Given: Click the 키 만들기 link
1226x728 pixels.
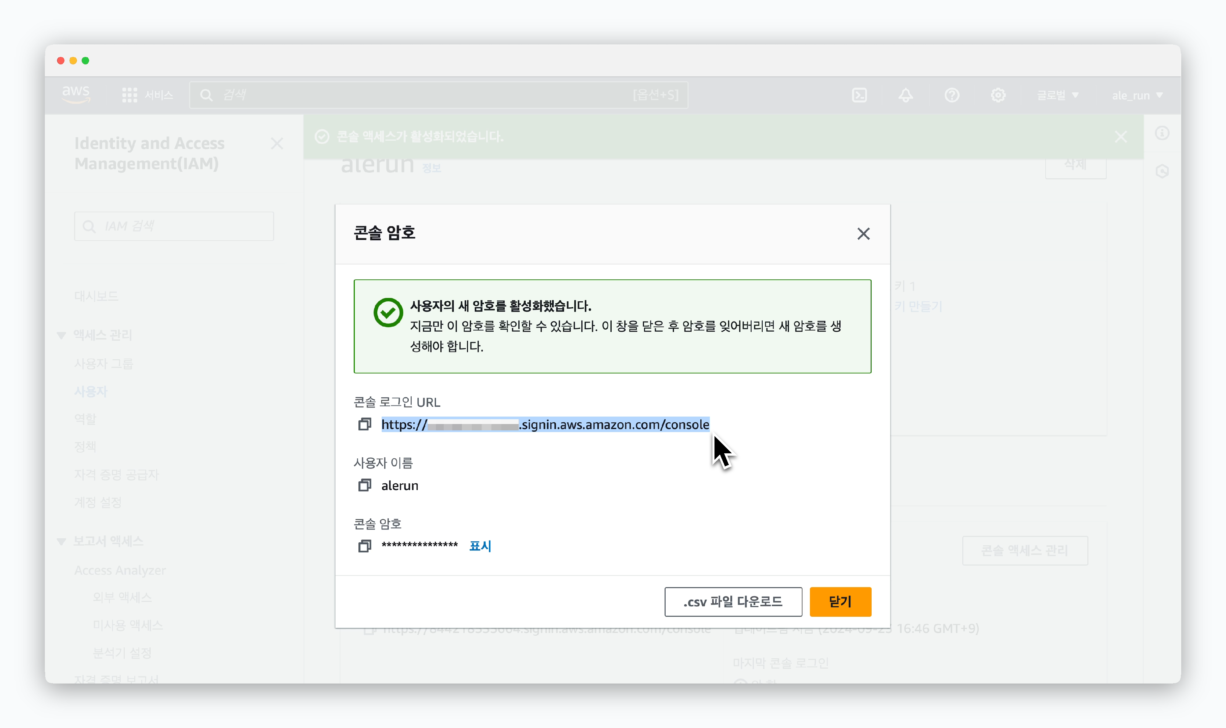Looking at the screenshot, I should click(x=918, y=306).
